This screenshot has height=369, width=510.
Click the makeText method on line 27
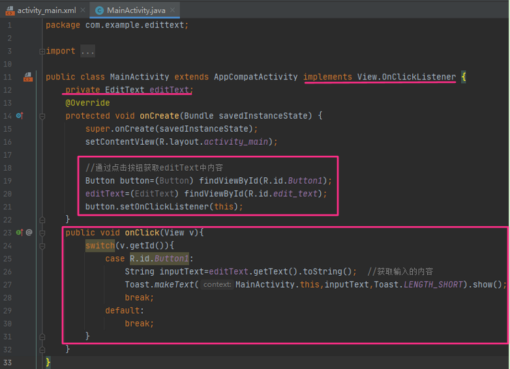(x=174, y=284)
